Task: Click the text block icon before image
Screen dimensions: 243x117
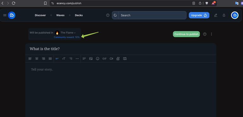Action: [x=84, y=59]
